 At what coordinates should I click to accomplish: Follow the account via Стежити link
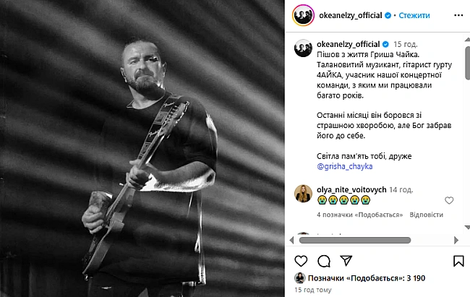(414, 15)
